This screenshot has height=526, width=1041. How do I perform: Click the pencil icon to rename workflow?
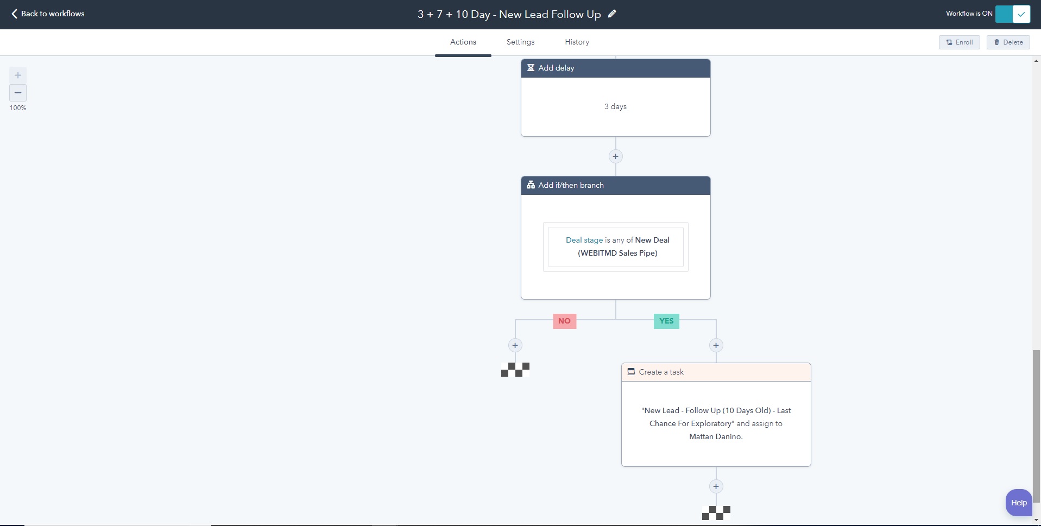point(612,14)
